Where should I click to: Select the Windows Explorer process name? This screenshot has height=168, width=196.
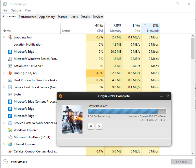26,130
